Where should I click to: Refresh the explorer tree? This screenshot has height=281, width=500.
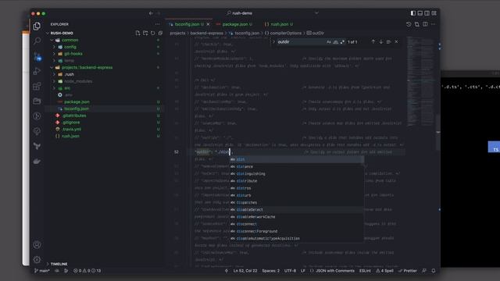[153, 33]
